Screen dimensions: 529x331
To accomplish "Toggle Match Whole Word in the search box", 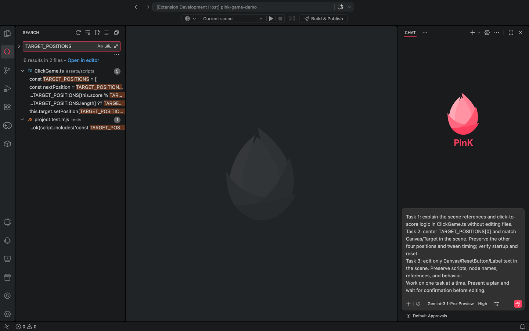I will click(108, 46).
